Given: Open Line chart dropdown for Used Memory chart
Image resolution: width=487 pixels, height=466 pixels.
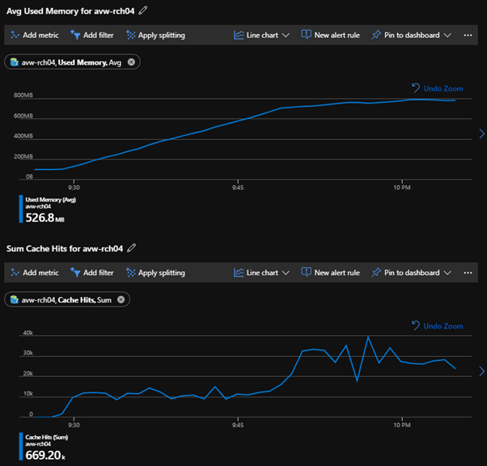Looking at the screenshot, I should (261, 36).
